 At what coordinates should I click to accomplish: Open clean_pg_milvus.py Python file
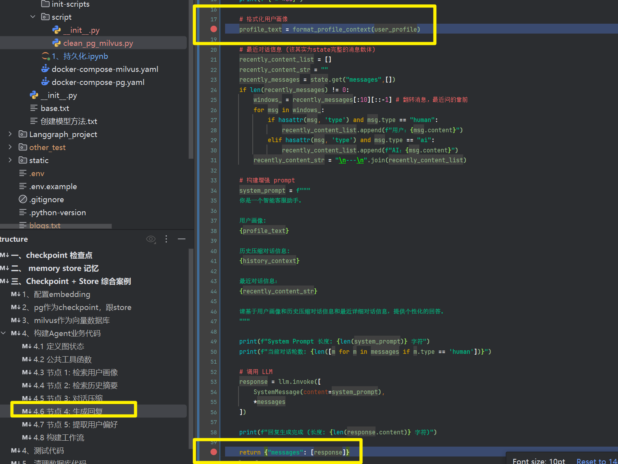(x=98, y=43)
